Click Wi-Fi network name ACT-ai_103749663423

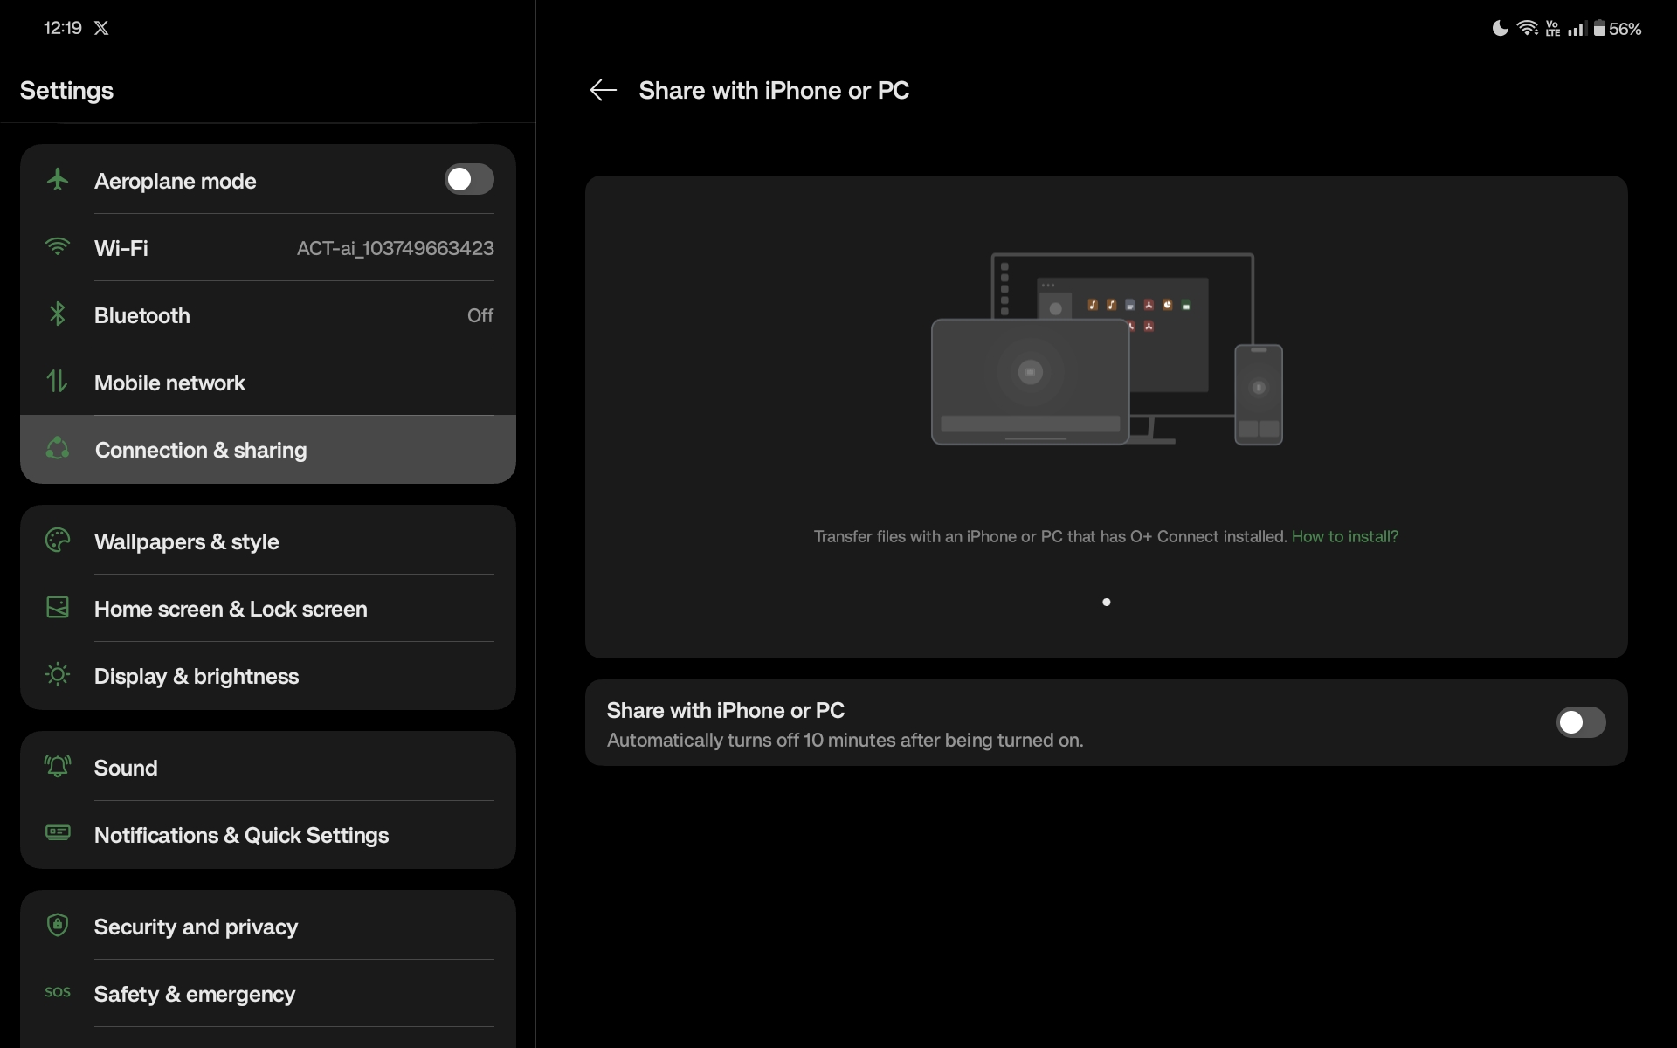click(x=396, y=248)
